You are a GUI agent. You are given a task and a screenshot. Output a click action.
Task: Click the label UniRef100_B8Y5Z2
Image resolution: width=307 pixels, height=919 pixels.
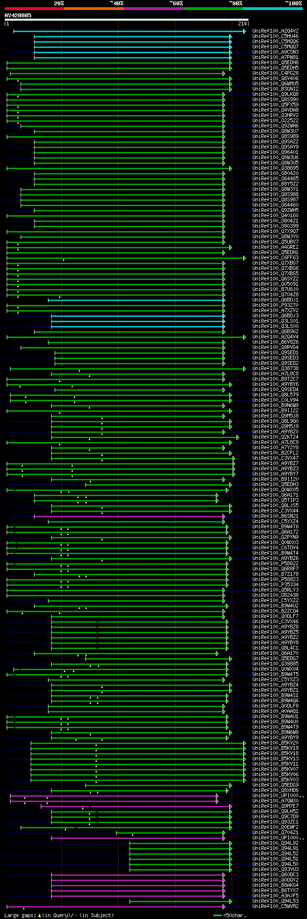click(x=275, y=184)
